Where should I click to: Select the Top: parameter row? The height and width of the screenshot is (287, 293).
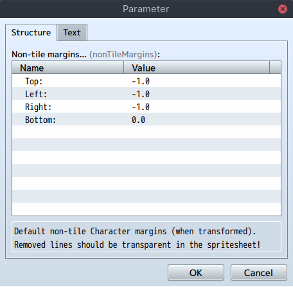pos(146,80)
